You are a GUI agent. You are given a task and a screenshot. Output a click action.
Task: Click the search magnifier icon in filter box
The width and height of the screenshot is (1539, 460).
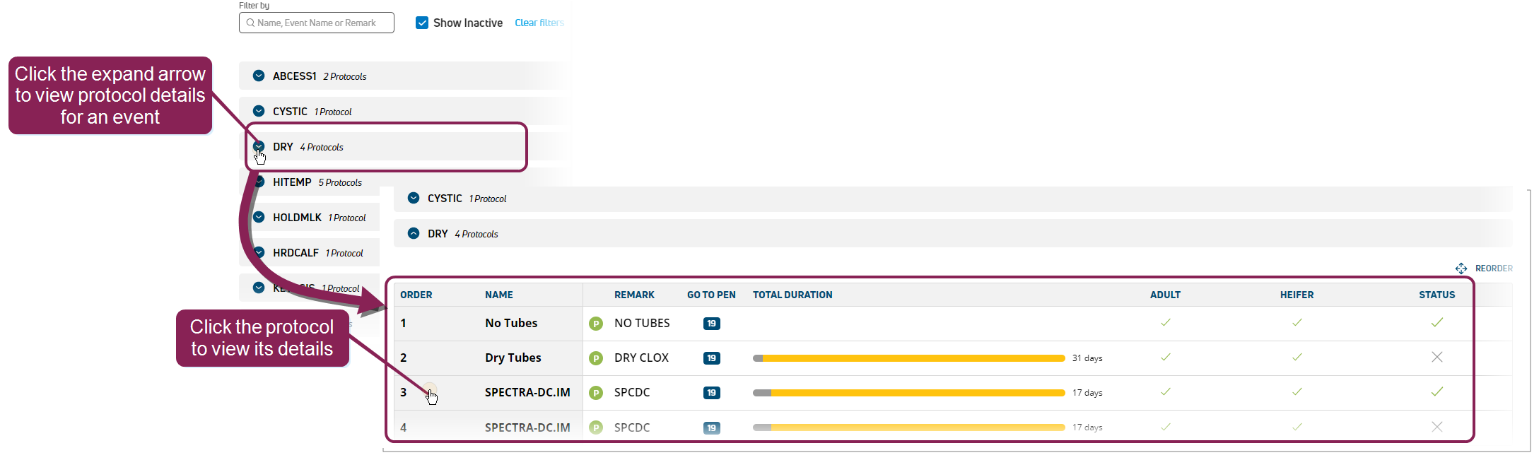tap(250, 23)
